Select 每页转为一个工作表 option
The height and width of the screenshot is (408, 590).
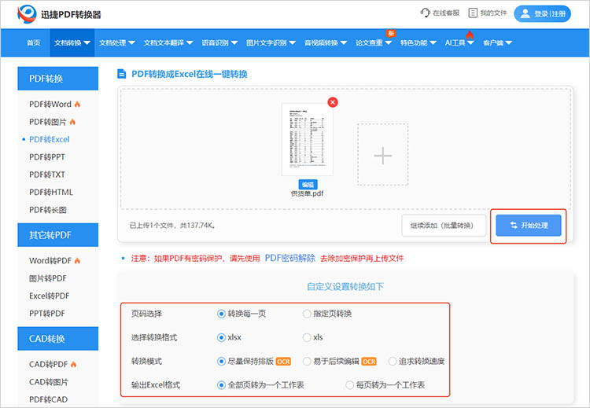(349, 385)
